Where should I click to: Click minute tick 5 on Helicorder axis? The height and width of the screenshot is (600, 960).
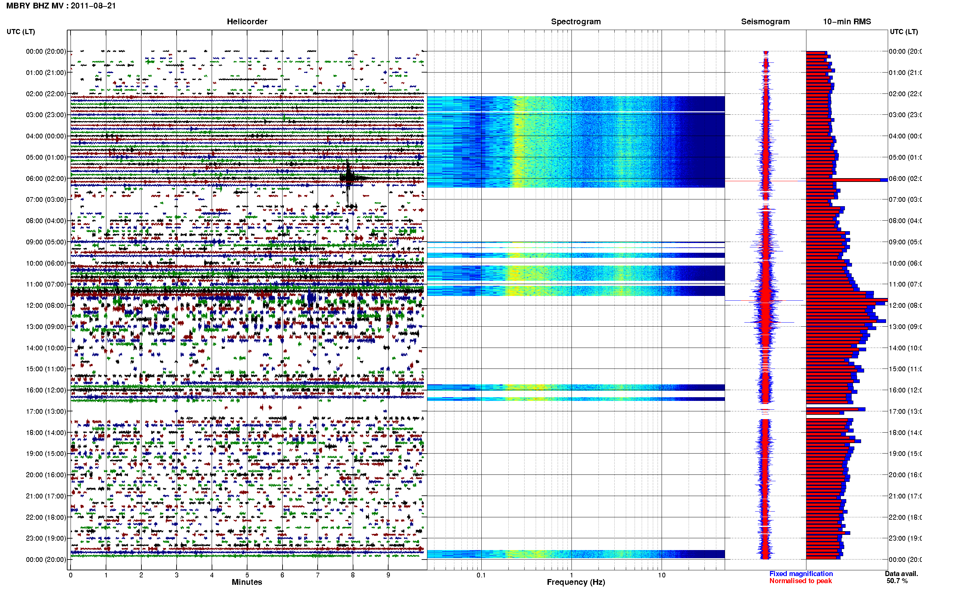(x=247, y=575)
